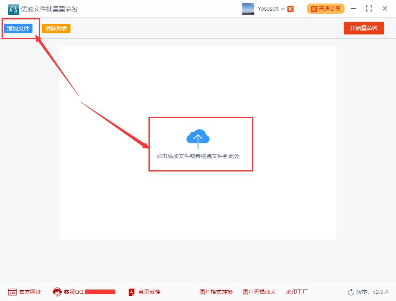Viewport: 396px width, 301px height.
Task: Click the customer service headset icon
Action: (x=57, y=292)
